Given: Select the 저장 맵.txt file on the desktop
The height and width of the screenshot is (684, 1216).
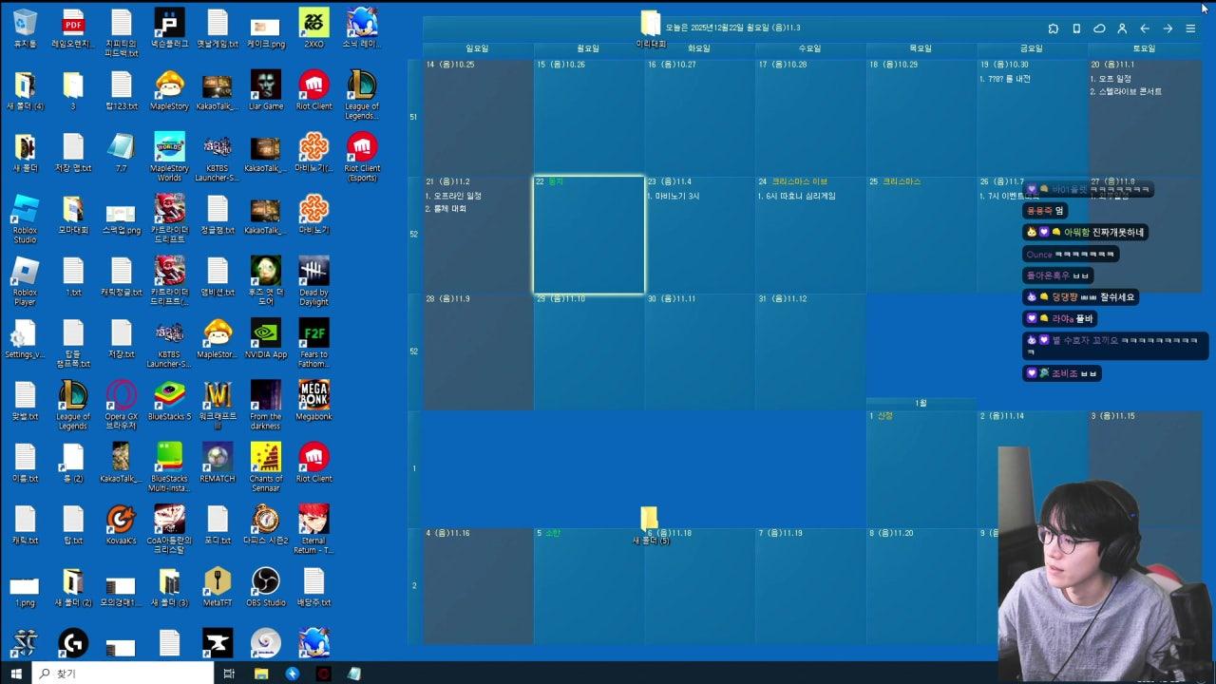Looking at the screenshot, I should pyautogui.click(x=73, y=153).
